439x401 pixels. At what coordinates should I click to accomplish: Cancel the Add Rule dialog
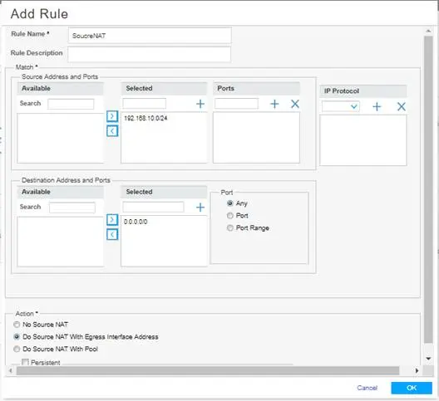point(367,388)
